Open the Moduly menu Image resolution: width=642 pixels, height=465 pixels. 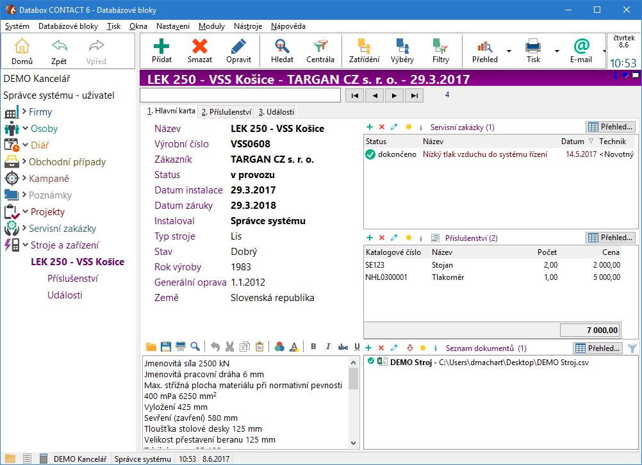211,26
